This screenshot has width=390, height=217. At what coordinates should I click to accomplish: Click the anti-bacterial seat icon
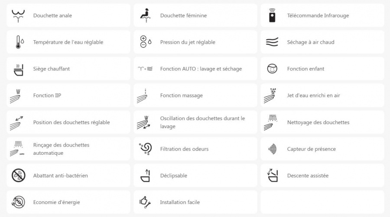[x=18, y=176]
